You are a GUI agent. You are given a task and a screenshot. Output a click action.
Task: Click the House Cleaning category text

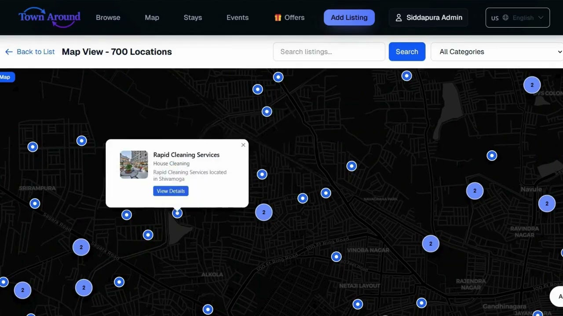coord(172,163)
